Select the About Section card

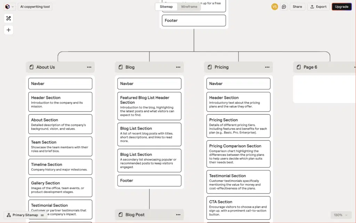pyautogui.click(x=60, y=124)
